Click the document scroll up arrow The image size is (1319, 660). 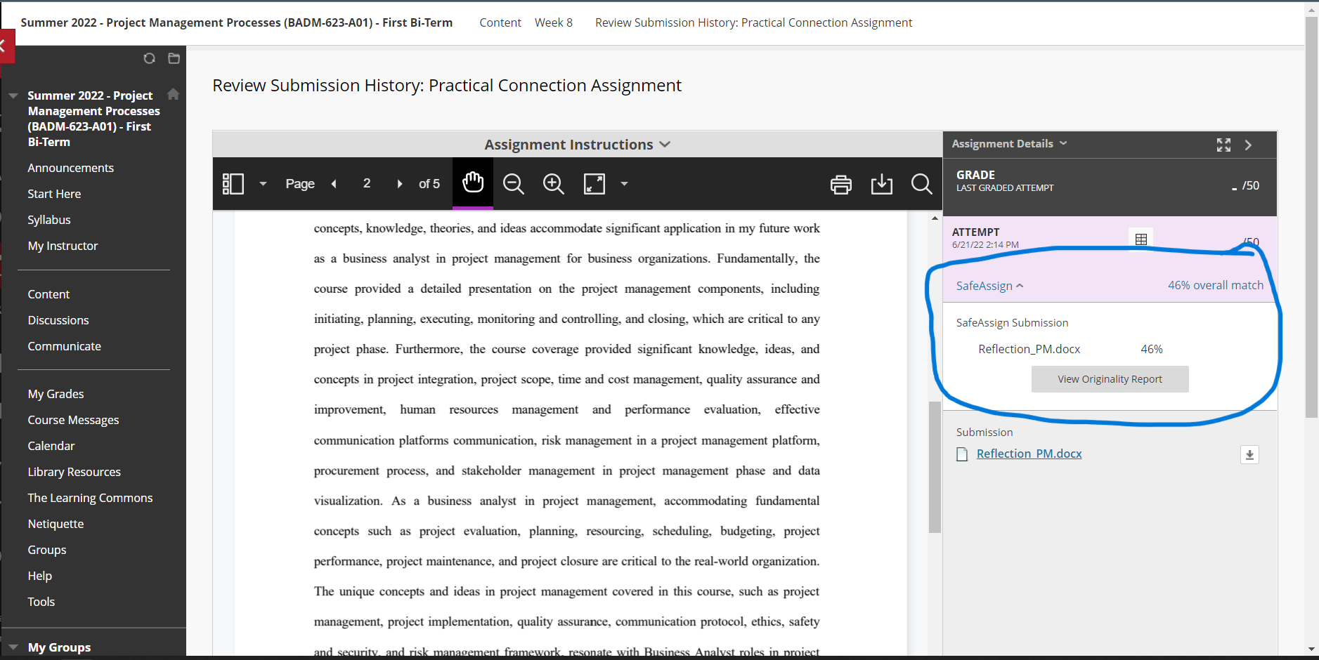pyautogui.click(x=935, y=218)
